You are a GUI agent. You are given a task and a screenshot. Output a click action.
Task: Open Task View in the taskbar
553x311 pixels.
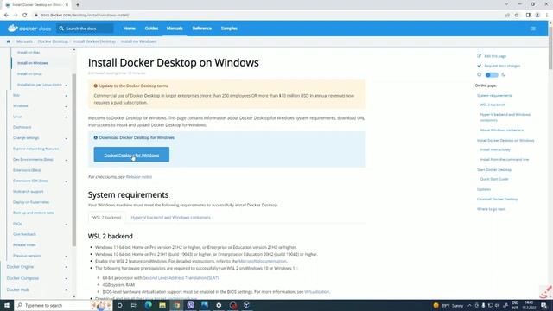coord(134,305)
